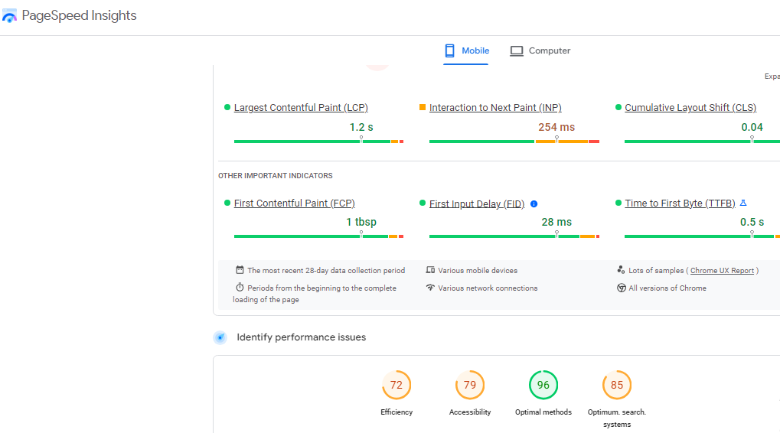Click the orange status square beside INP
Image resolution: width=780 pixels, height=433 pixels.
coord(423,107)
